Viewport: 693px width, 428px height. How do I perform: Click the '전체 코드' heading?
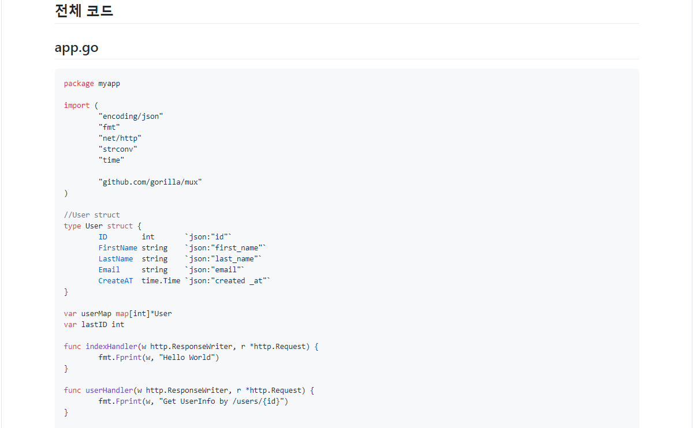pyautogui.click(x=84, y=10)
